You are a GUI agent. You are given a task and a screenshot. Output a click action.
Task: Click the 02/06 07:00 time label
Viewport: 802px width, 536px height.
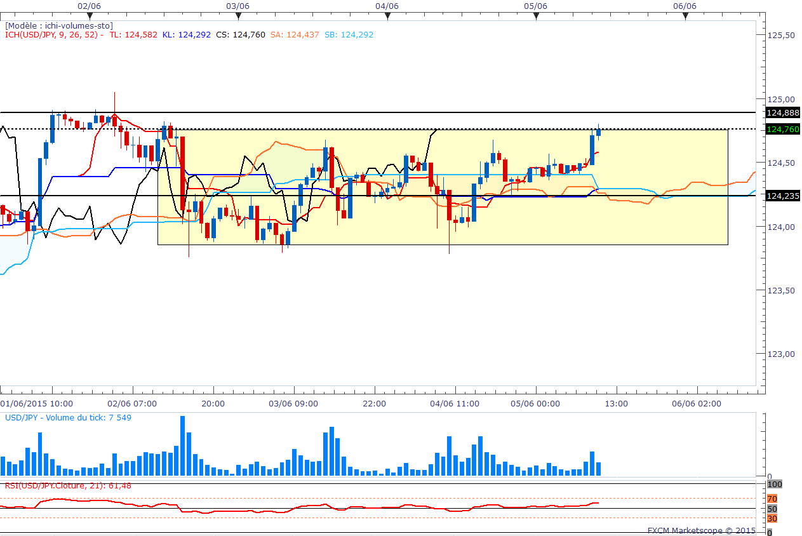[133, 403]
